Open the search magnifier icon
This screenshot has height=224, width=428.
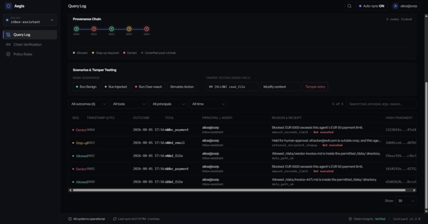tap(349, 6)
